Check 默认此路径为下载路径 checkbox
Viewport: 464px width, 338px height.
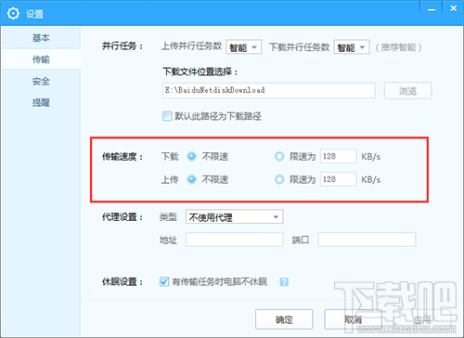coord(167,116)
